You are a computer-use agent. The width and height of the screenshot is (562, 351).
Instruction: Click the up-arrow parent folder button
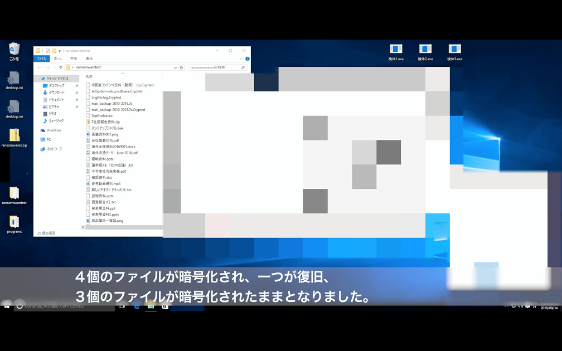(60, 67)
